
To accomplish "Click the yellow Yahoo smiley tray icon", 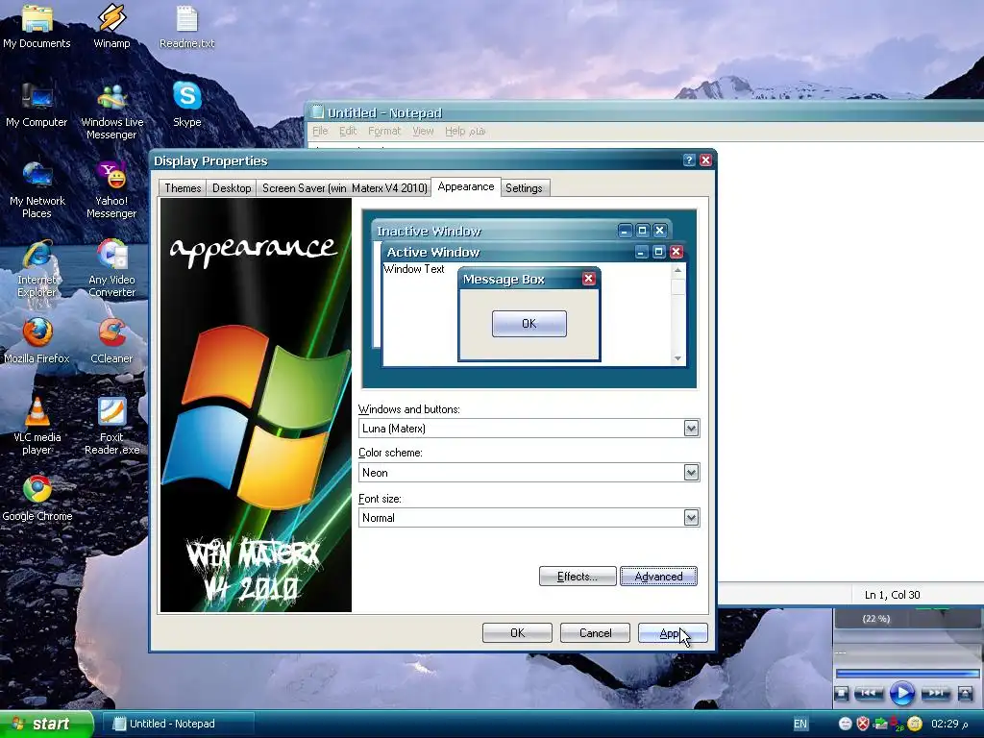I will 915,724.
